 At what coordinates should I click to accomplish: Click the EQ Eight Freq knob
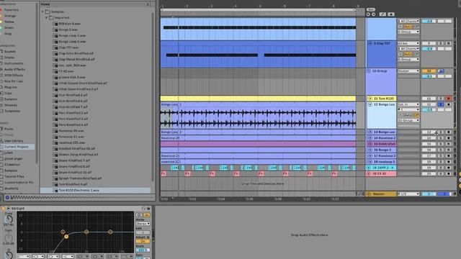9,219
